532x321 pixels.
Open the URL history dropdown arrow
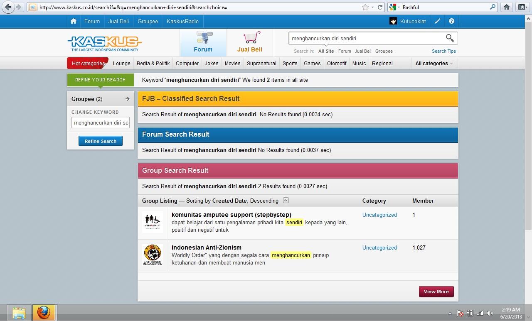pos(372,7)
